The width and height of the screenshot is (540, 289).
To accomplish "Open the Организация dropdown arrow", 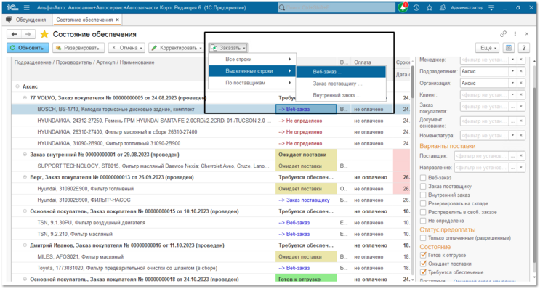I will coord(513,83).
